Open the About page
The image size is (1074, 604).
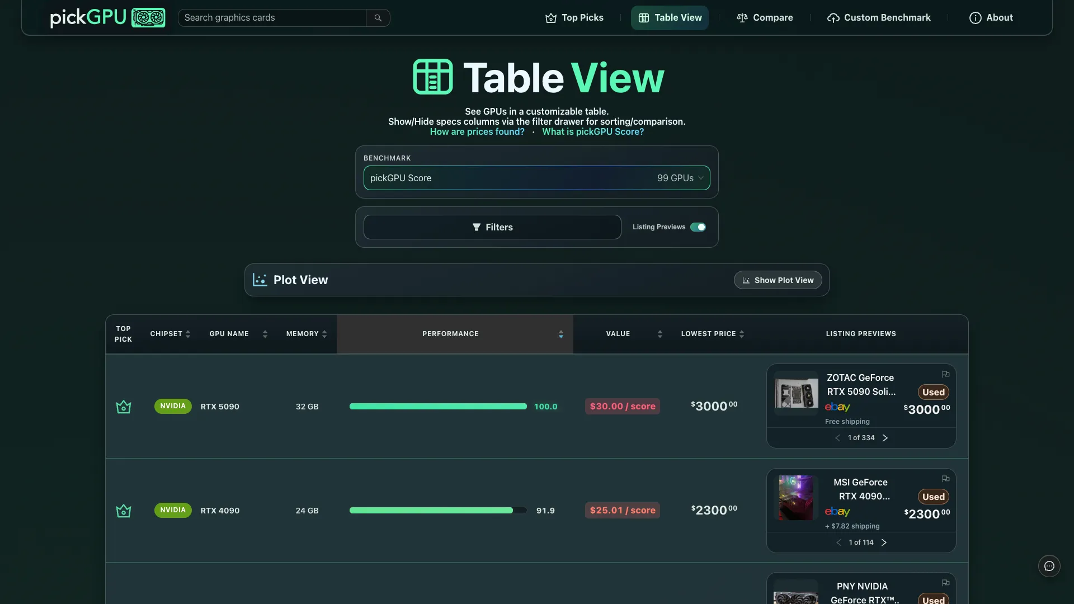click(x=991, y=18)
